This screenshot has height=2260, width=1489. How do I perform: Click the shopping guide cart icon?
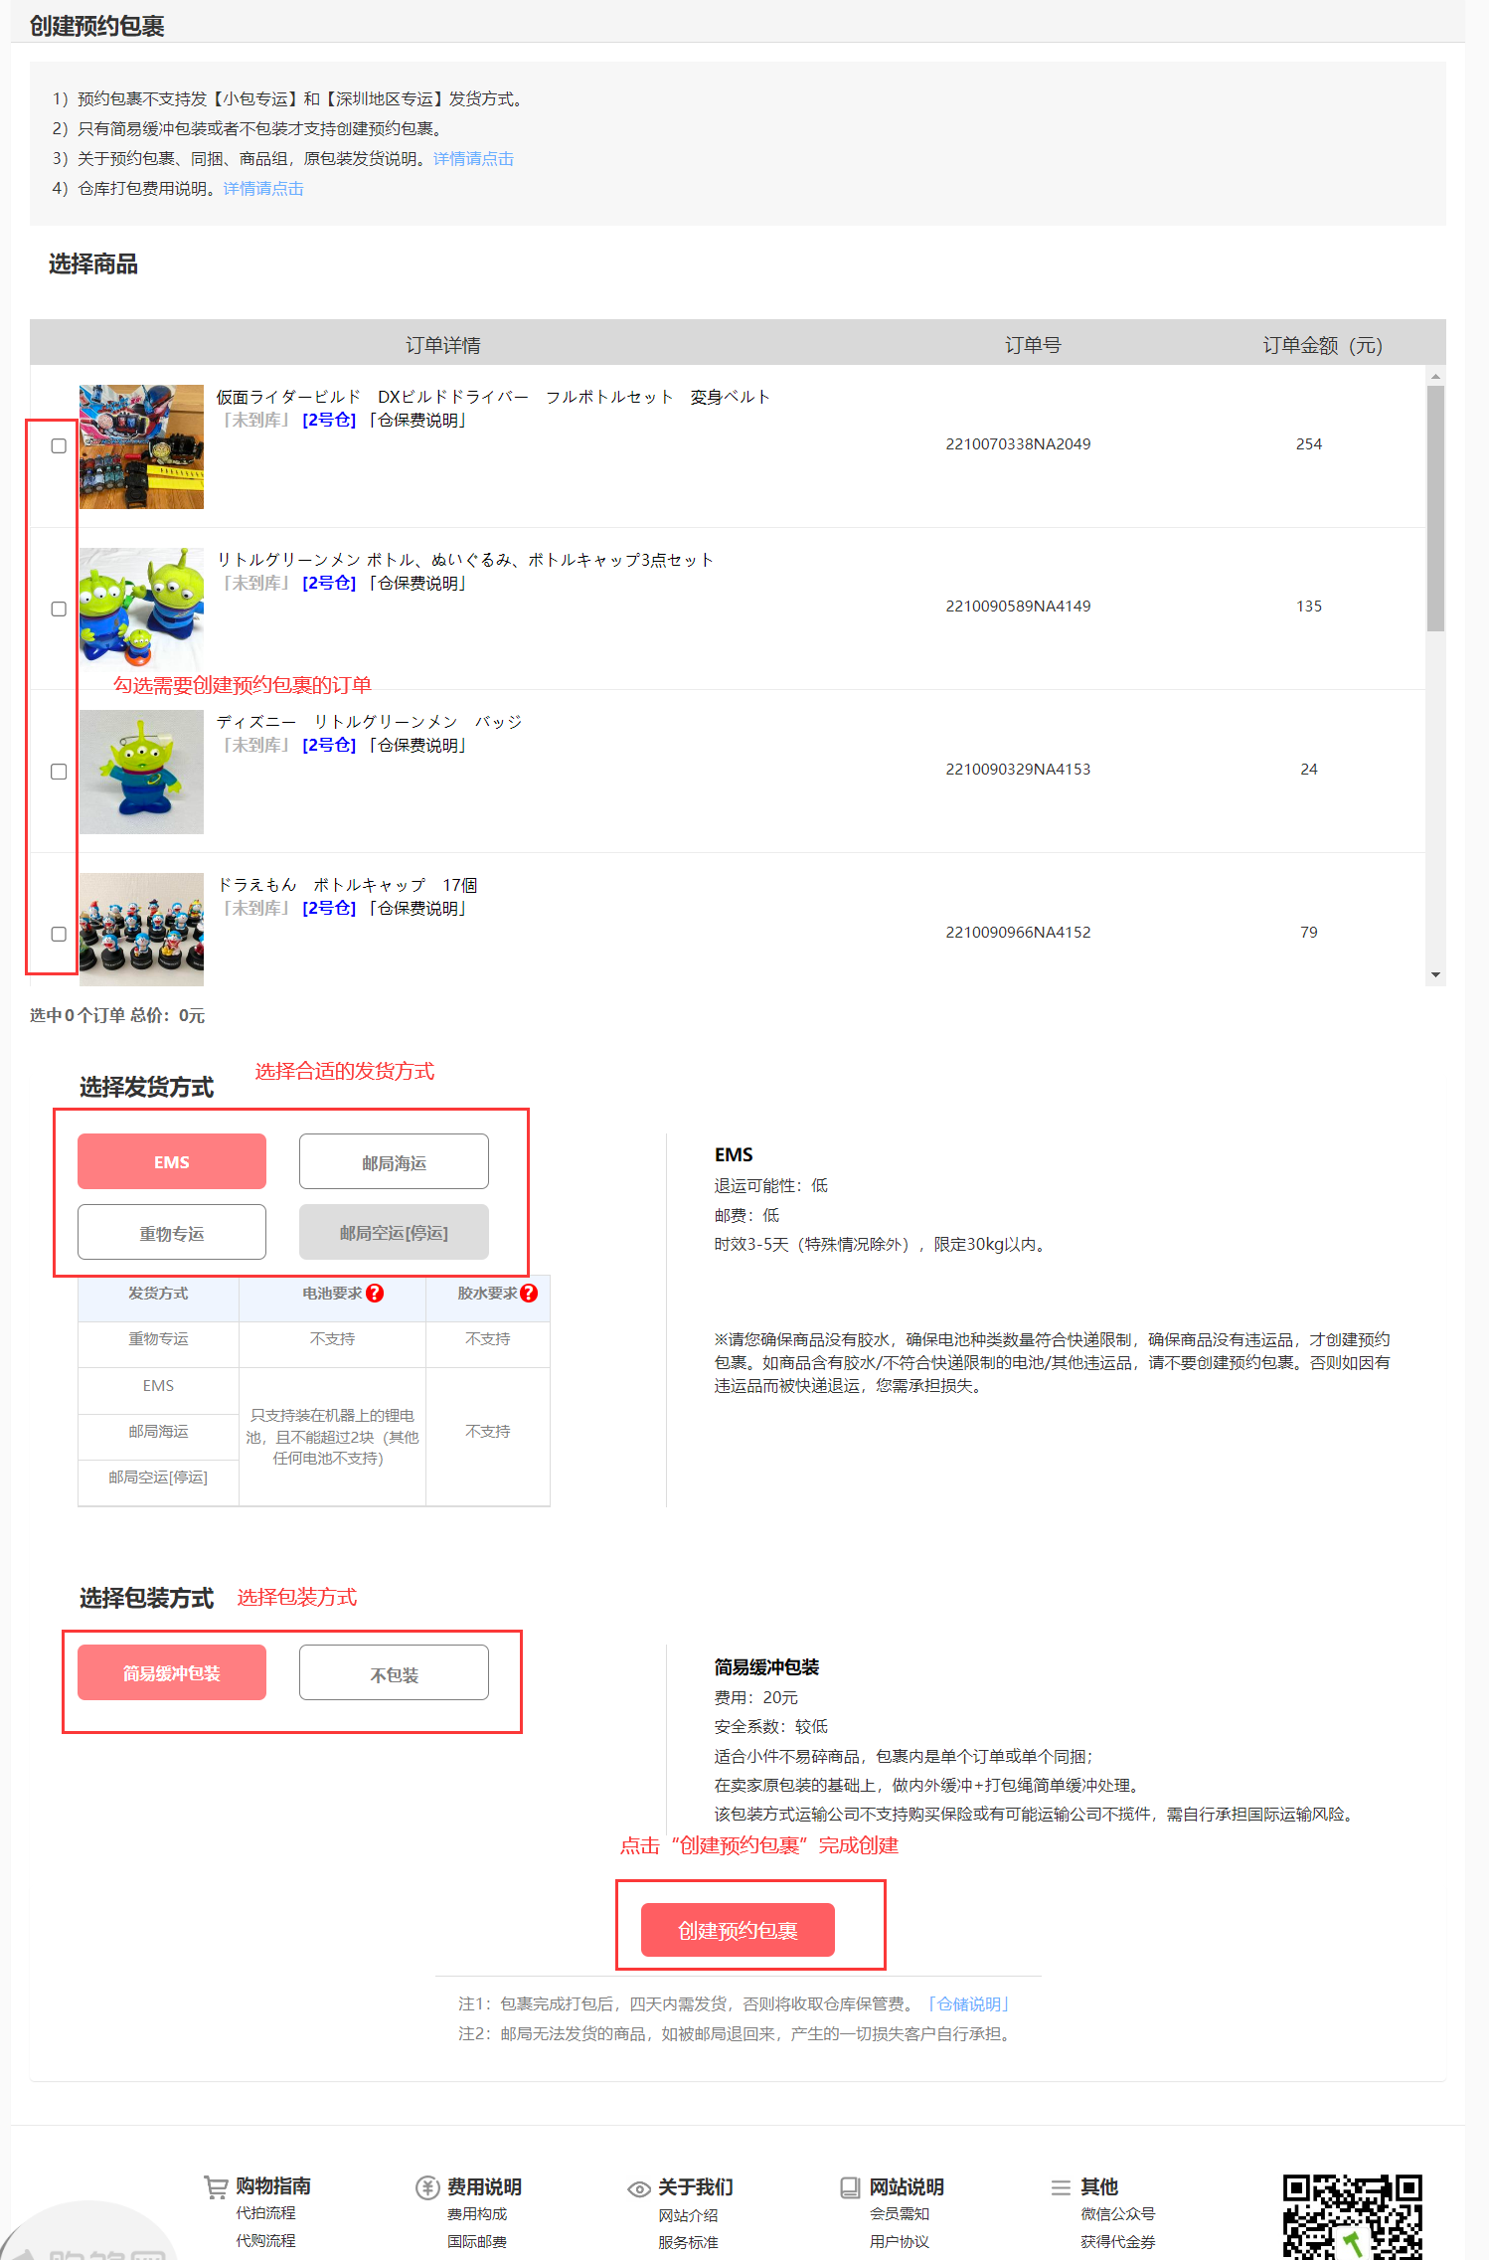pyautogui.click(x=215, y=2186)
